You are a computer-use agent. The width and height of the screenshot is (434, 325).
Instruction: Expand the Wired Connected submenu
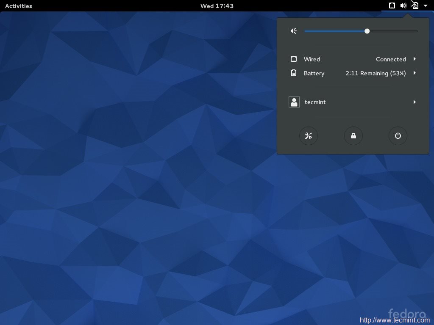pyautogui.click(x=415, y=59)
